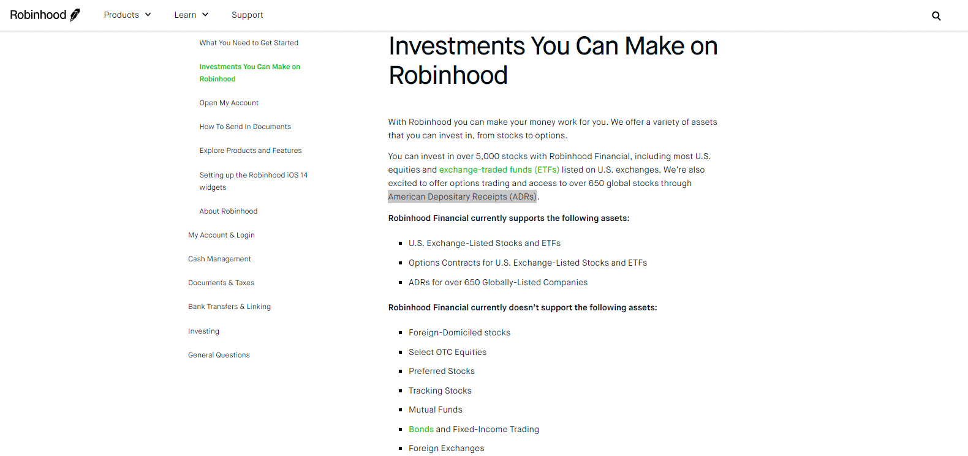
Task: Expand the Investing sidebar section
Action: pyautogui.click(x=203, y=331)
